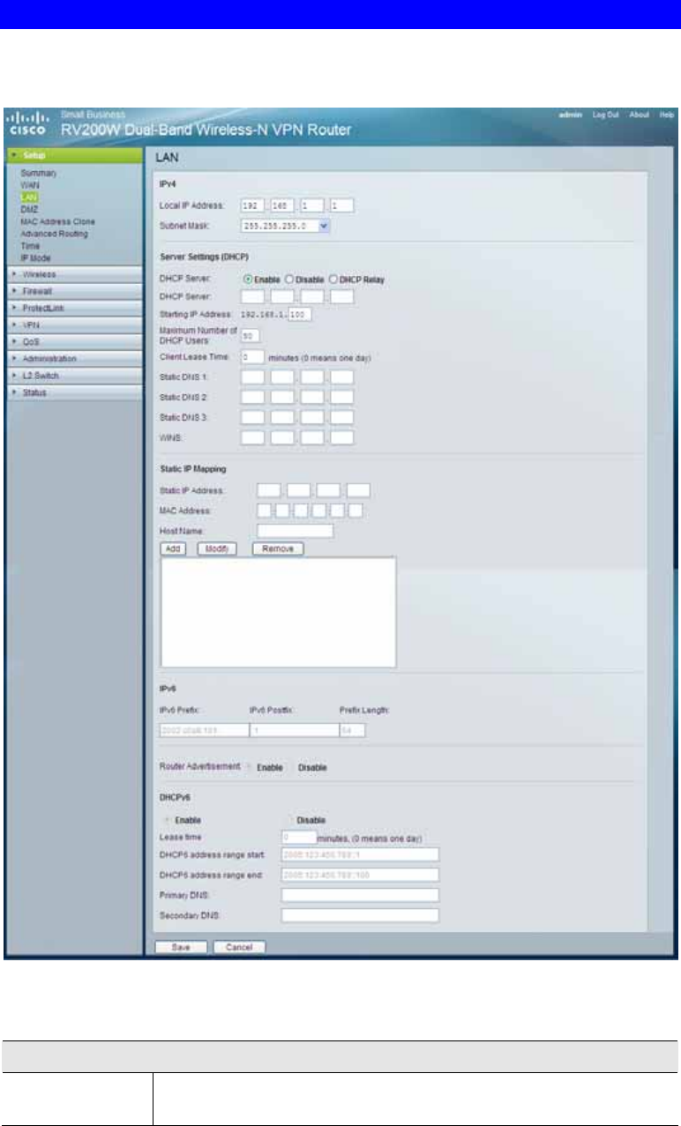Click the Host Name field
The height and width of the screenshot is (1126, 681).
click(295, 531)
